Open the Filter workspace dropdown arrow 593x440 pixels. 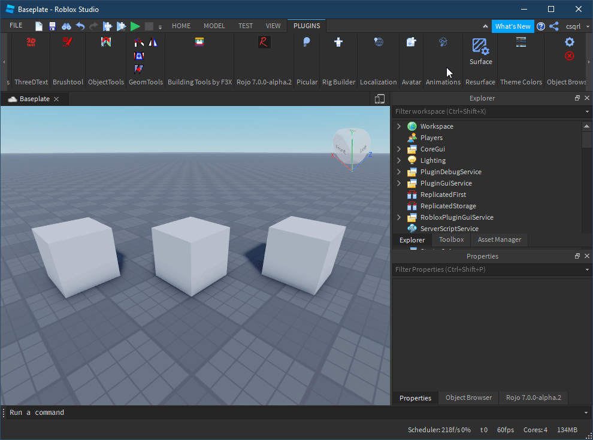[x=586, y=111]
